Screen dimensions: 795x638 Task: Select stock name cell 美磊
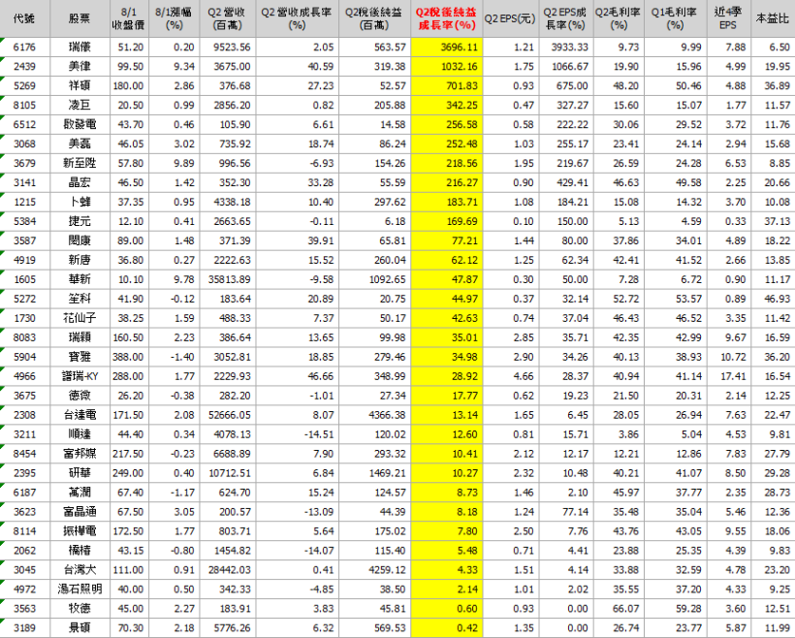click(x=79, y=144)
